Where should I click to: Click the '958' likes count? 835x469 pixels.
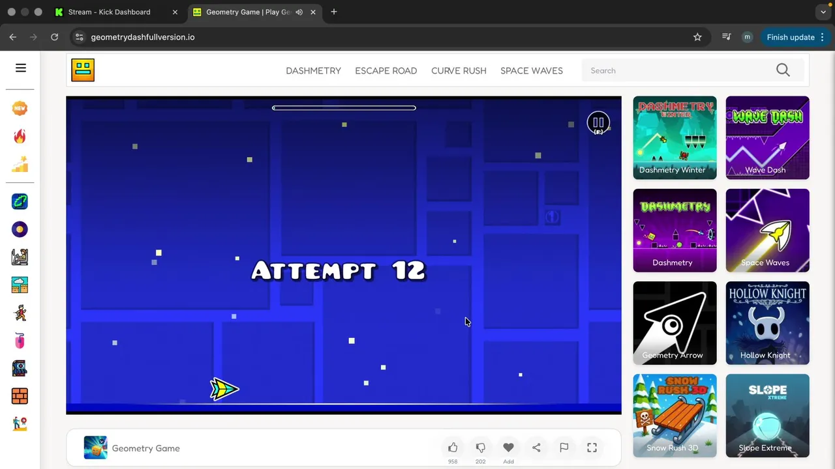[453, 462]
